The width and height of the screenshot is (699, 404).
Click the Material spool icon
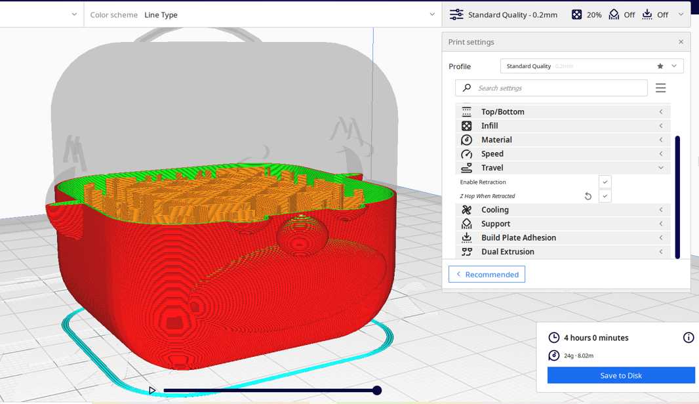click(x=466, y=140)
